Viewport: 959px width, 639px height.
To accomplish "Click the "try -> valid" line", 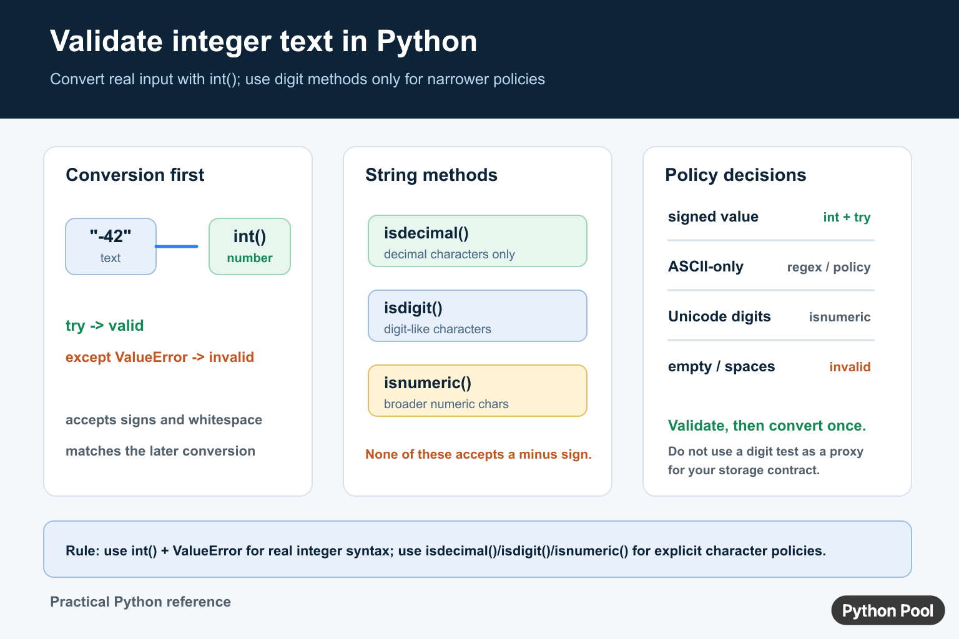I will 104,326.
